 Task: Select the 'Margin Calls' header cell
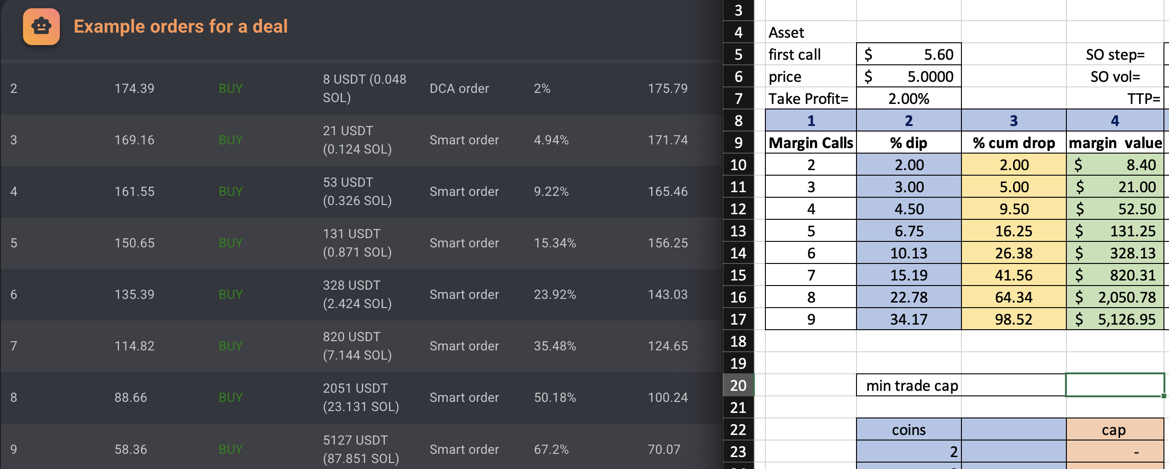(x=811, y=143)
